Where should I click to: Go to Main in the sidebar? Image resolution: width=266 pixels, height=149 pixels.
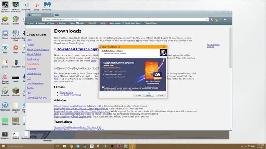(30, 40)
